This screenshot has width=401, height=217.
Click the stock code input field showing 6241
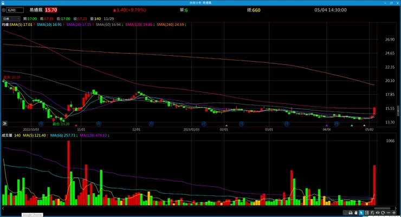coord(15,10)
